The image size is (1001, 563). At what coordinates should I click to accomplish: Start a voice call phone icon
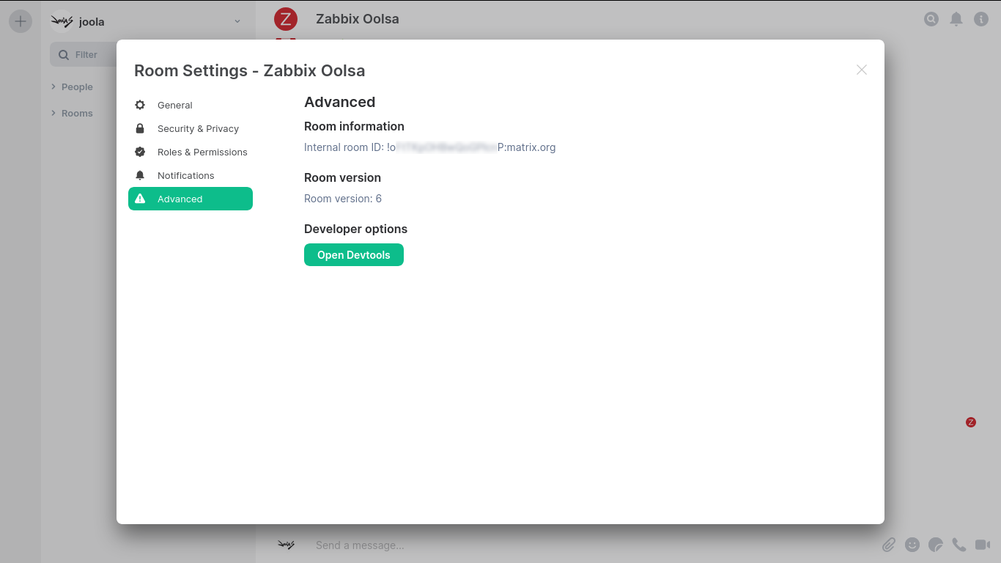click(959, 545)
